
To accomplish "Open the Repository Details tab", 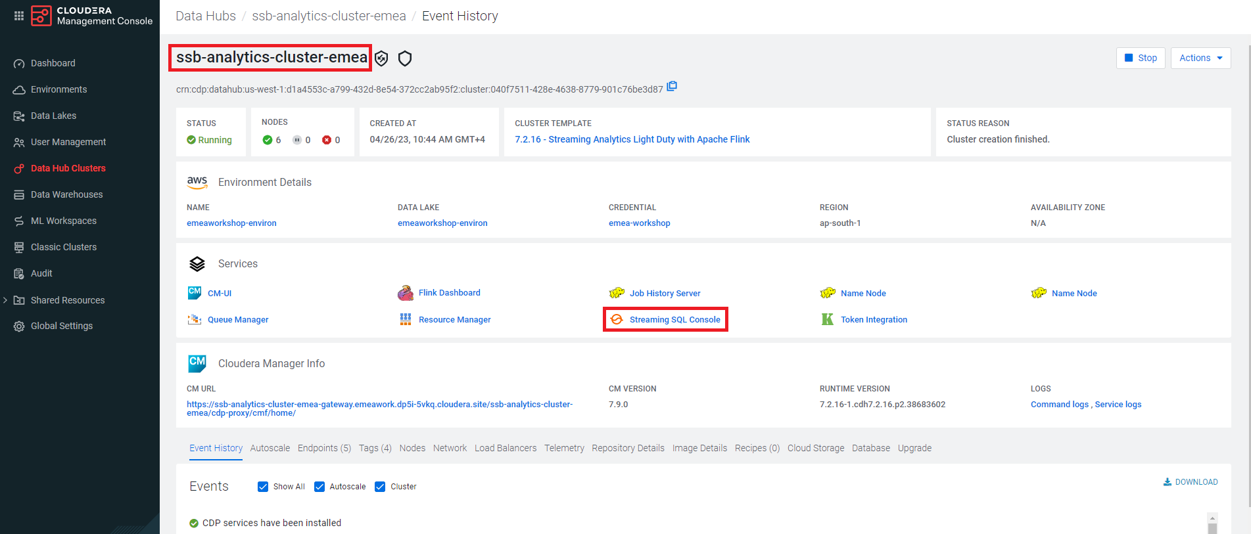I will click(628, 448).
